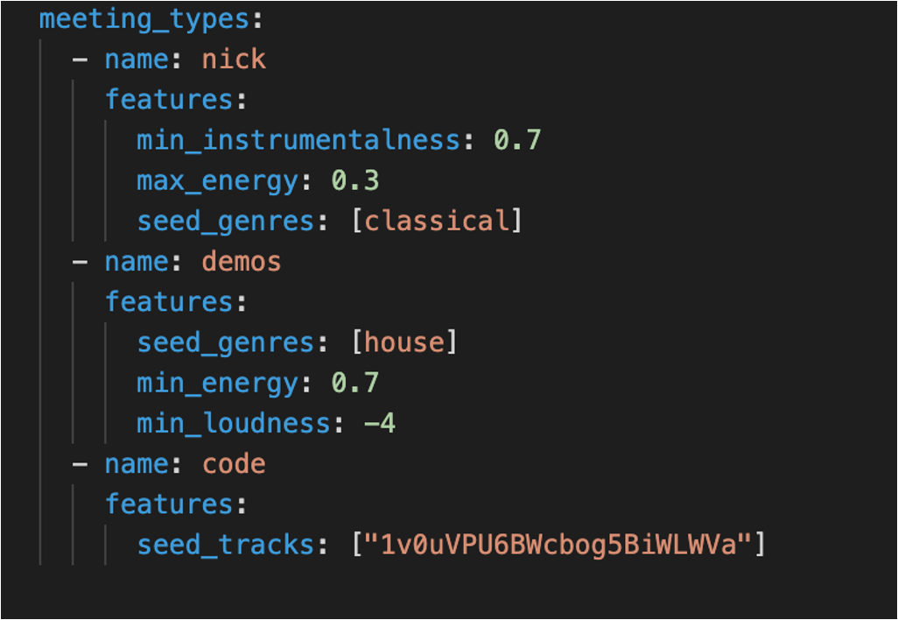Click the house genre value
This screenshot has height=620, width=898.
click(x=404, y=342)
